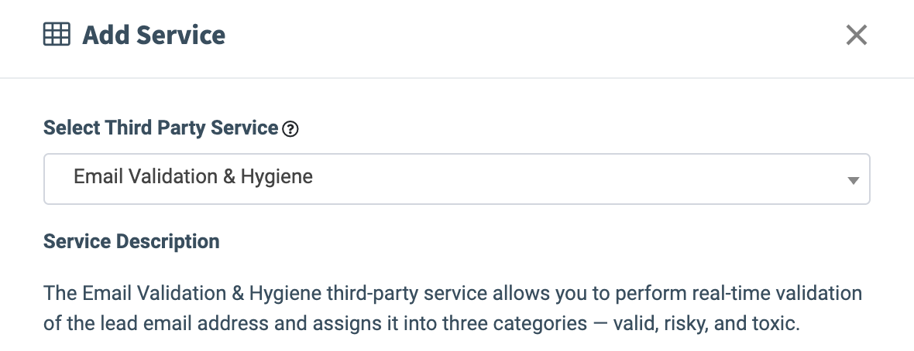The height and width of the screenshot is (351, 914).
Task: Open the Email Validation & Hygiene combo box
Action: point(456,179)
